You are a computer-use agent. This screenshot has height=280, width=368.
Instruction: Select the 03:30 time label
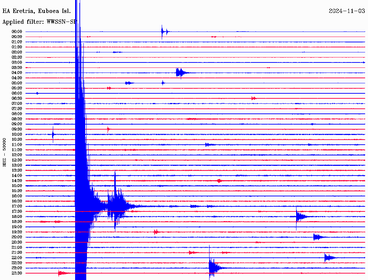pyautogui.click(x=17, y=67)
